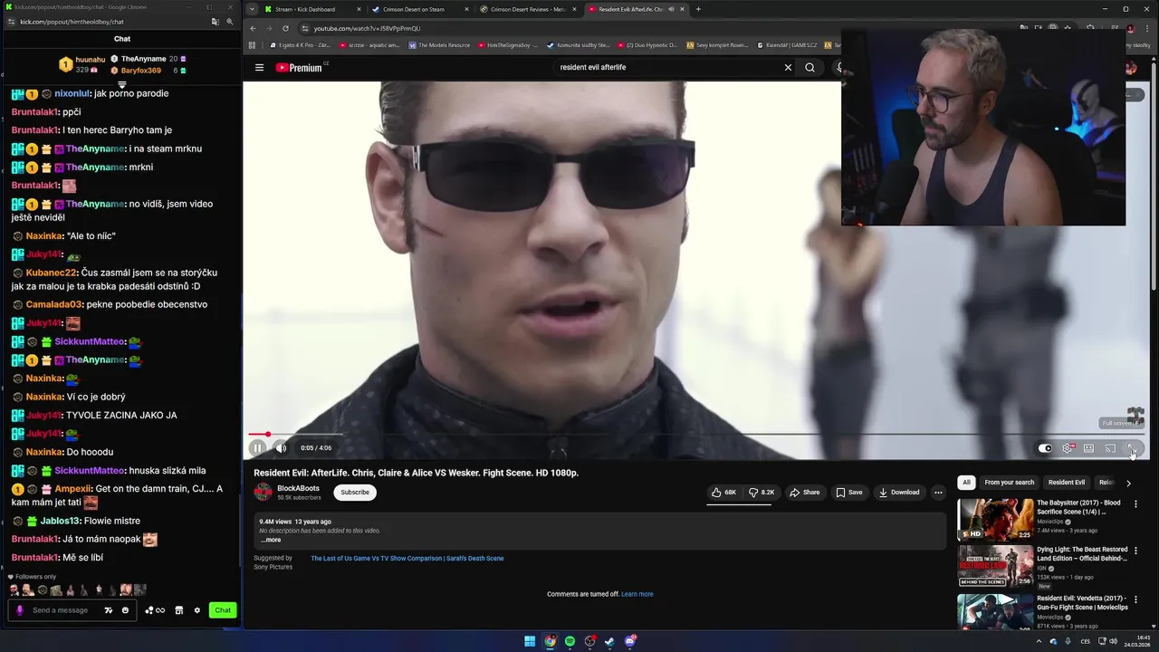Open The Babysitter (2017) video thumbnail
Image resolution: width=1159 pixels, height=652 pixels.
coord(995,519)
